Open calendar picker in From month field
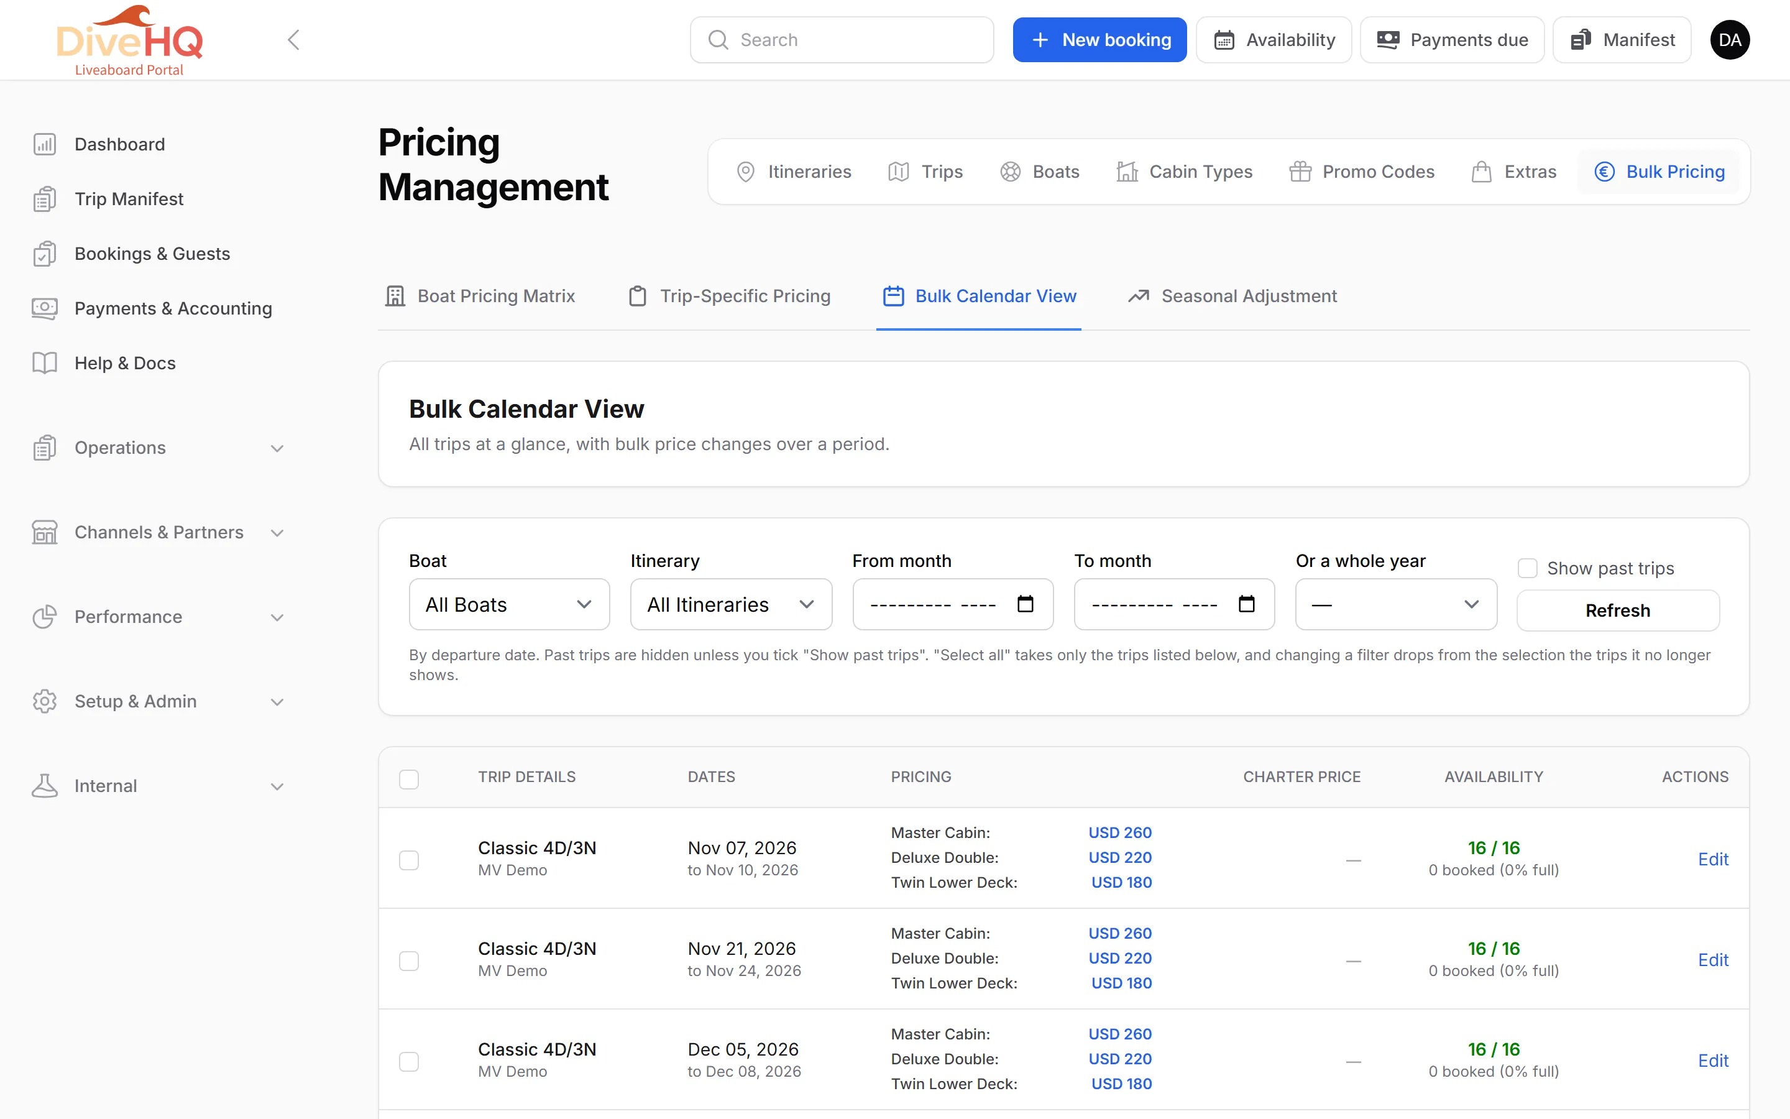Screen dimensions: 1790x1119 (x=1025, y=604)
